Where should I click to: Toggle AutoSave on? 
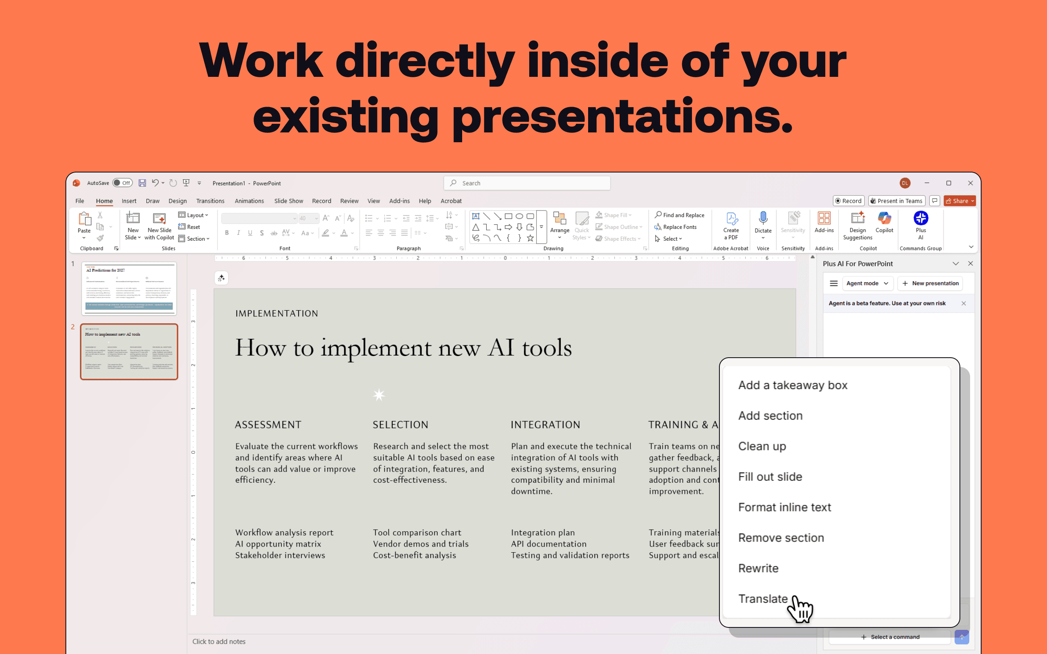[x=122, y=183]
